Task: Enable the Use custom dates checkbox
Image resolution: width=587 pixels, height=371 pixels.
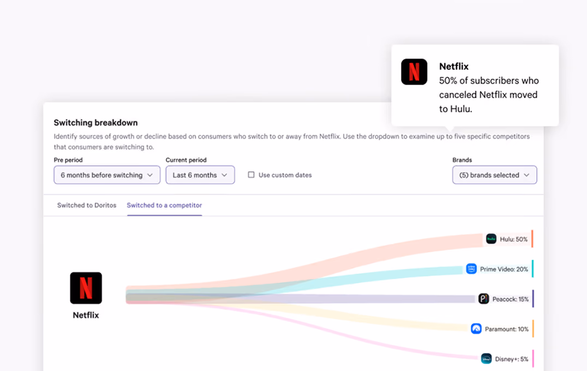Action: pos(251,175)
